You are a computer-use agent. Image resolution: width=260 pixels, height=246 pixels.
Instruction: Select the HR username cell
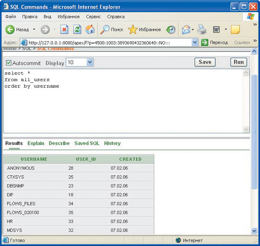coord(10,221)
